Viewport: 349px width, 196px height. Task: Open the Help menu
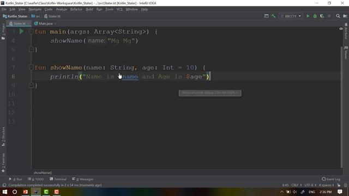point(145,9)
